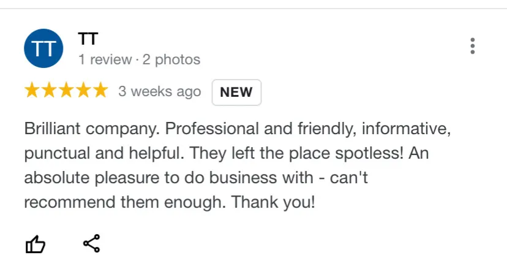
Task: Click the blue TT profile avatar
Action: [43, 48]
